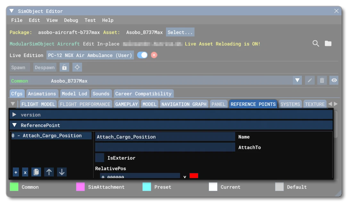The image size is (348, 203).
Task: Click the AttachTo input field
Action: click(x=165, y=147)
